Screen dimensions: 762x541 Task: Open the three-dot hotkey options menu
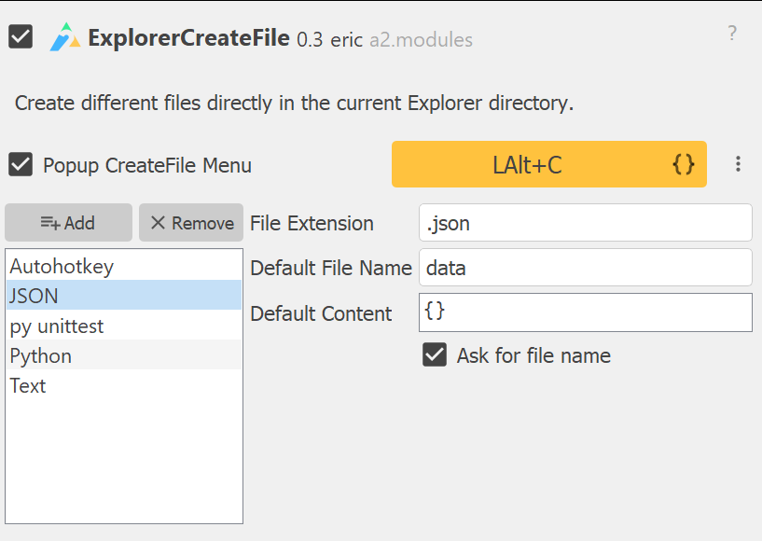738,164
